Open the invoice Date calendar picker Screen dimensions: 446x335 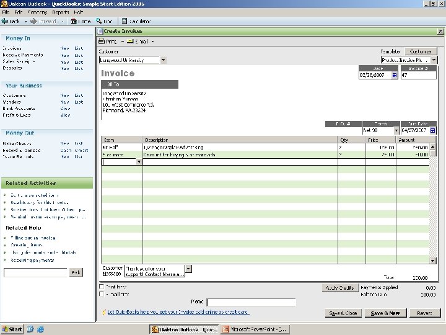point(394,75)
